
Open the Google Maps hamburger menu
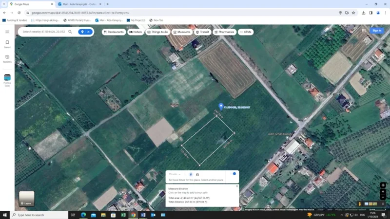tap(7, 32)
